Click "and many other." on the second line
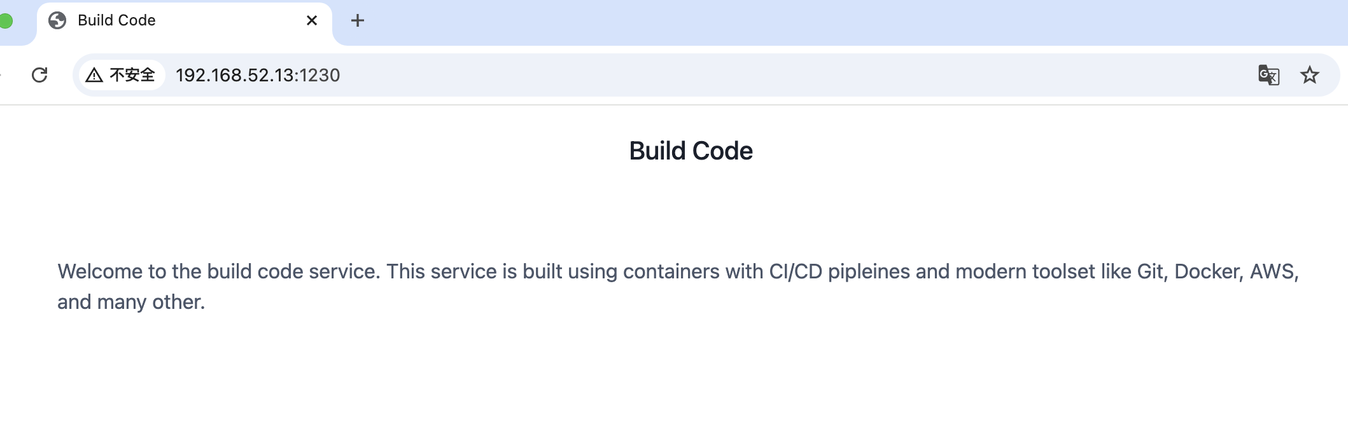Viewport: 1348px width, 436px height. pos(131,302)
